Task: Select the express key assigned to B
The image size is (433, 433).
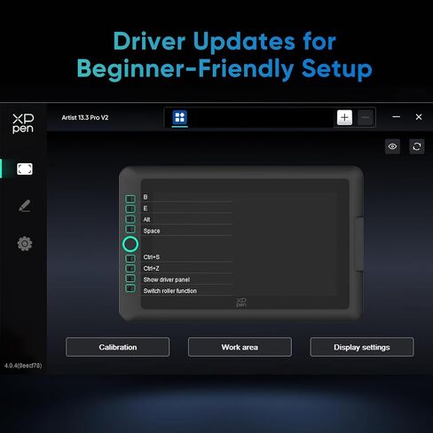Action: [130, 199]
